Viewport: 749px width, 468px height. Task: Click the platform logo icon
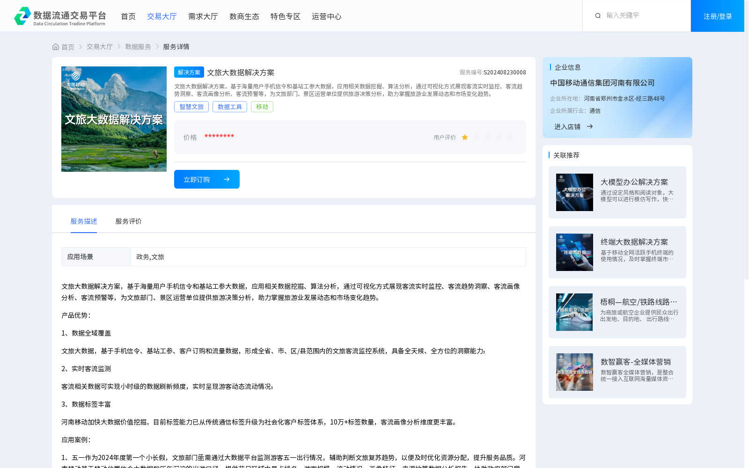[x=22, y=16]
